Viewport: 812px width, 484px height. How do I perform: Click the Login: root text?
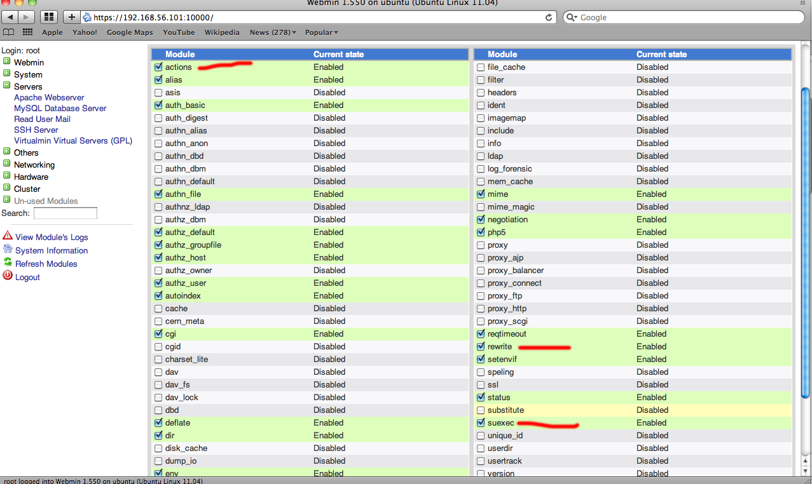[20, 50]
